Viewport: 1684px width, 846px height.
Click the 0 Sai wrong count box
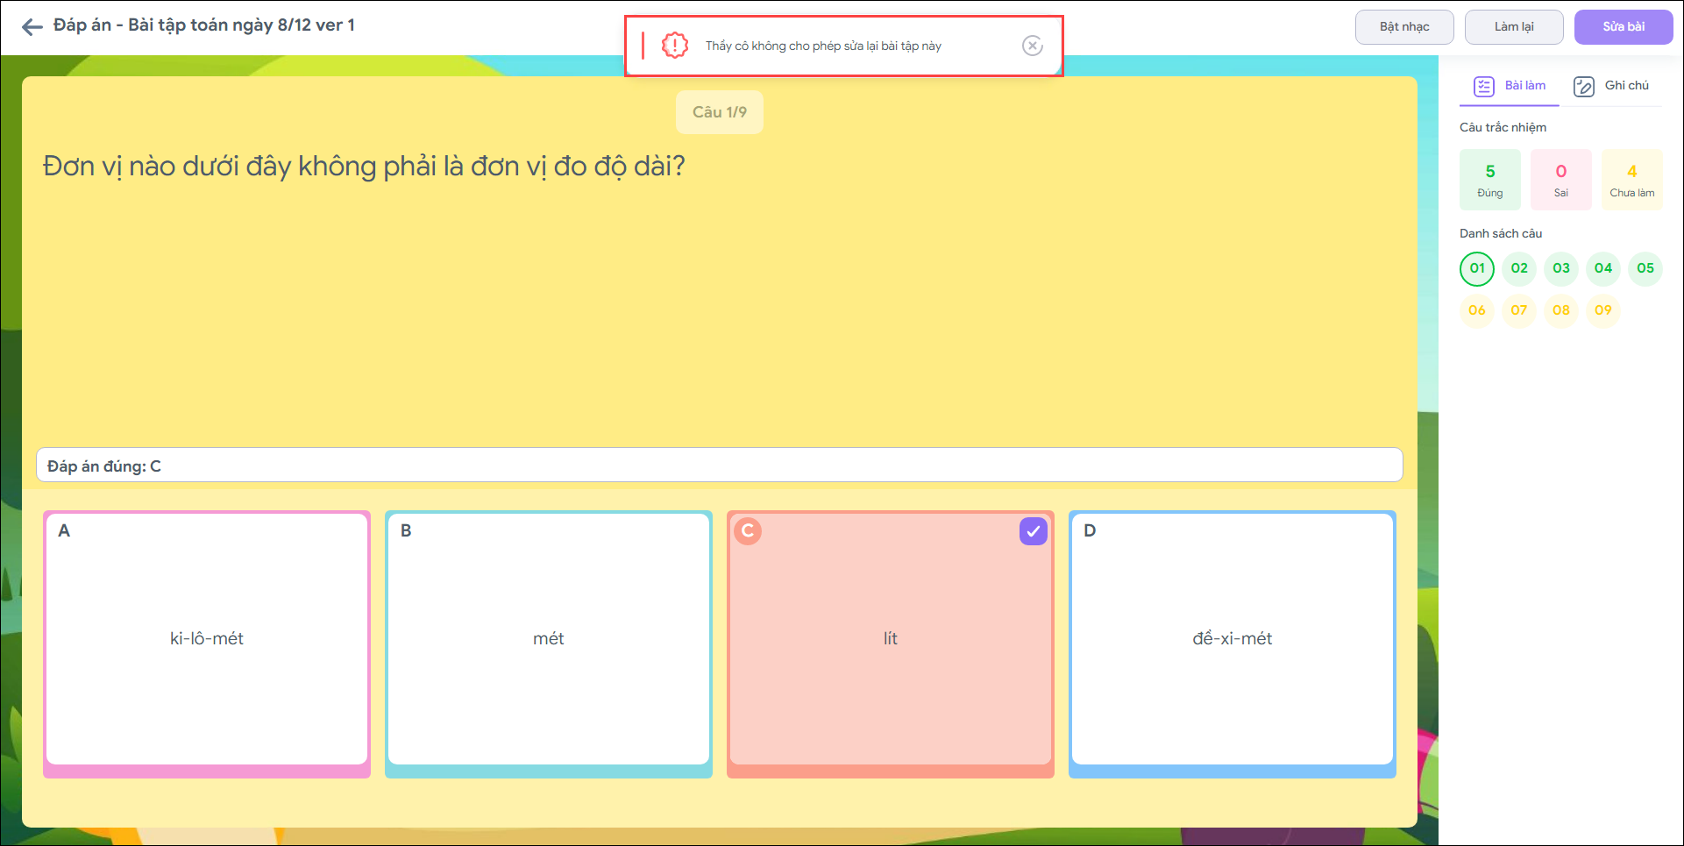tap(1561, 180)
